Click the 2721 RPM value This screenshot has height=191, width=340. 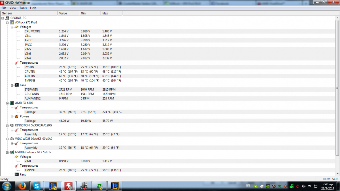pos(65,89)
